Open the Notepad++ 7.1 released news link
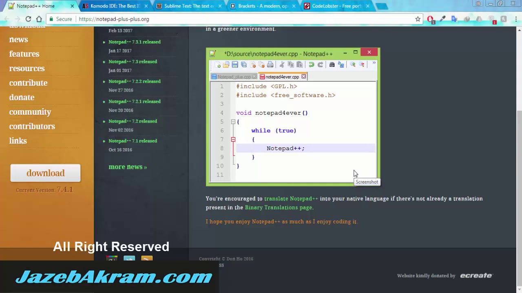 (x=133, y=141)
